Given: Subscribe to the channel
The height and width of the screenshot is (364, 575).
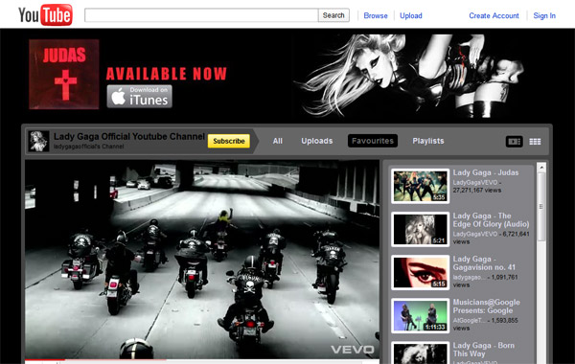Looking at the screenshot, I should pyautogui.click(x=229, y=141).
